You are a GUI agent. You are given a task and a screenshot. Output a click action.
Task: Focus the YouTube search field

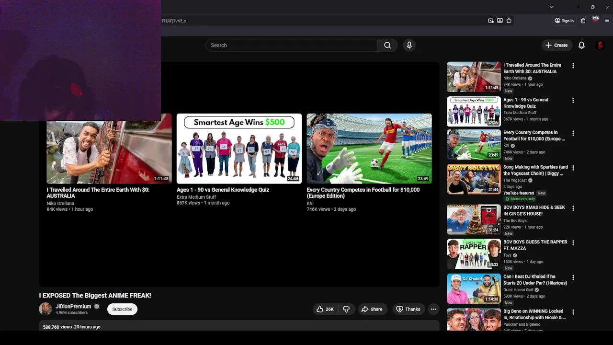coord(291,45)
